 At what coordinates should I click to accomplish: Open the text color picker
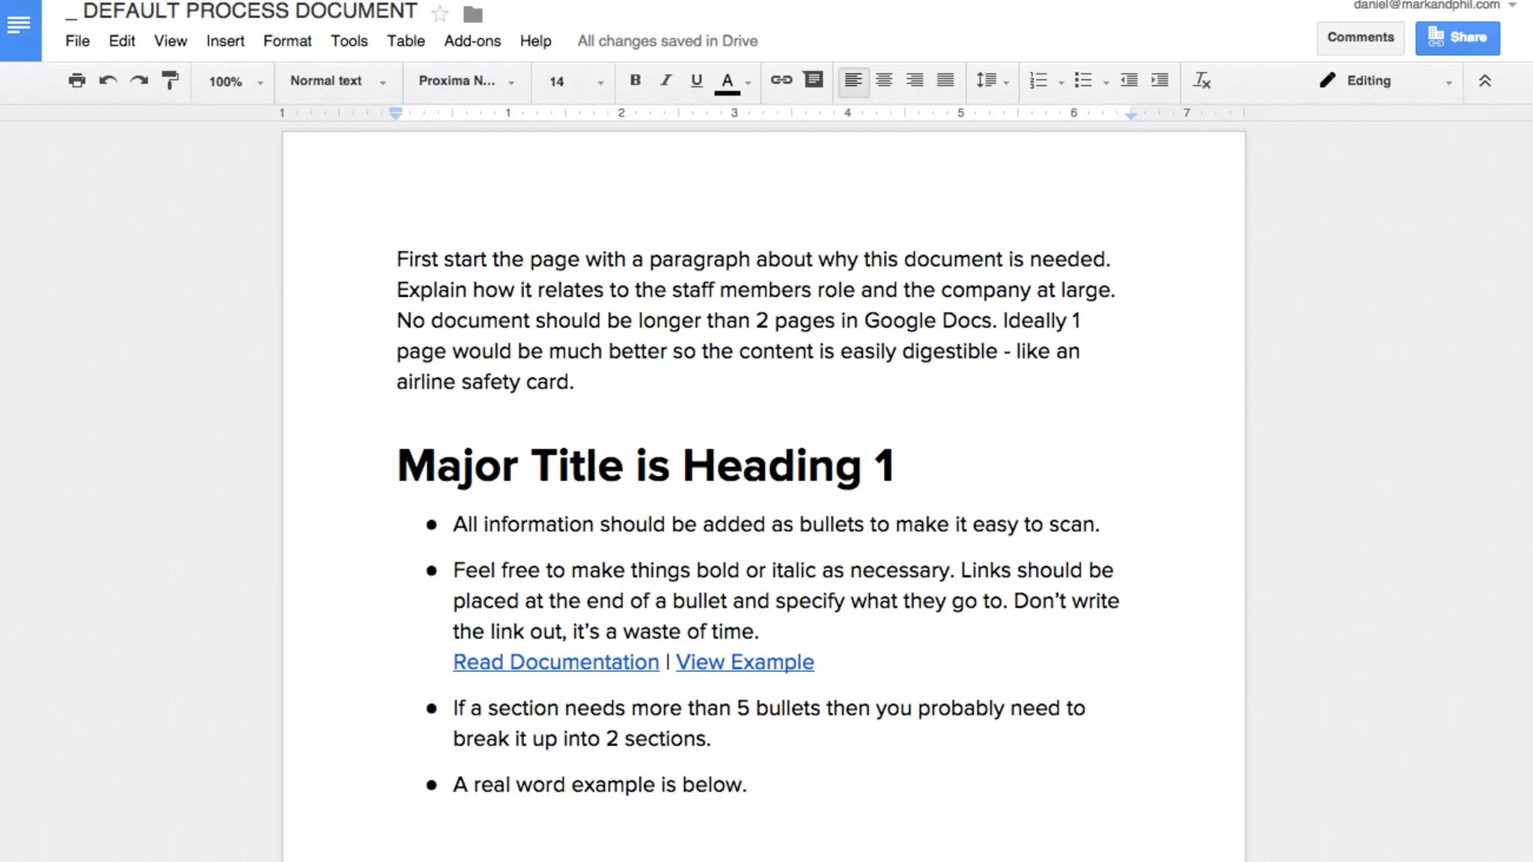(728, 81)
